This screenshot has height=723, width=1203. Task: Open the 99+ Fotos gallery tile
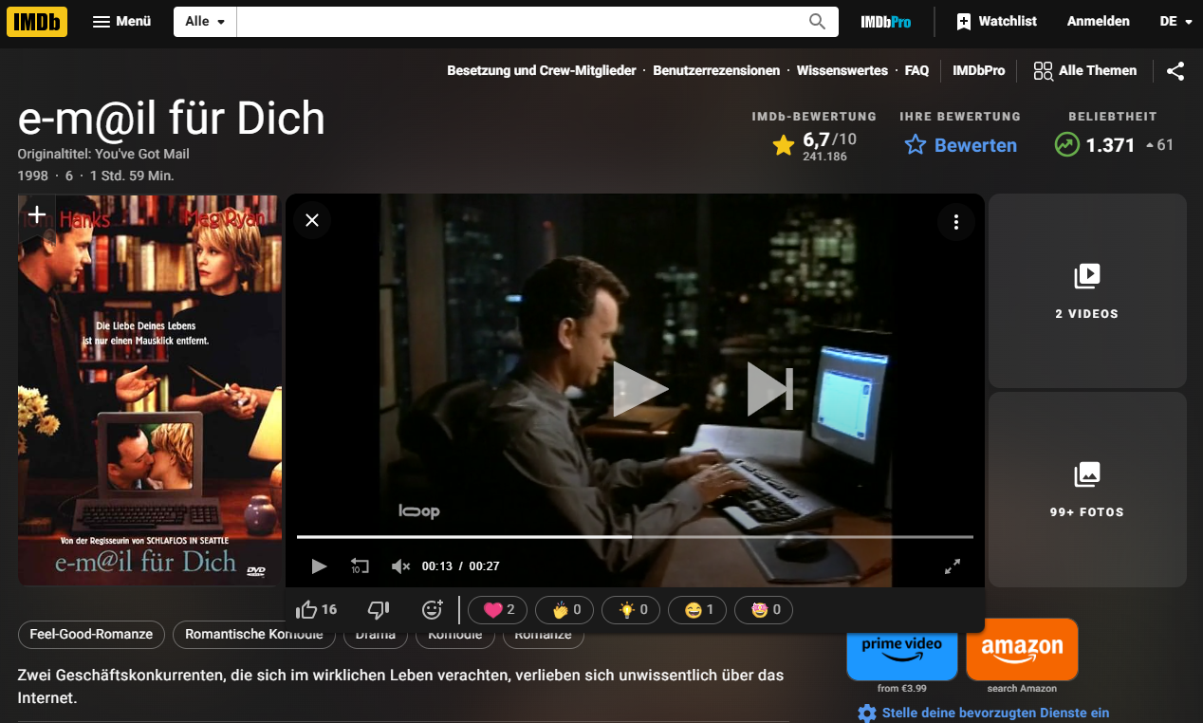click(1086, 490)
